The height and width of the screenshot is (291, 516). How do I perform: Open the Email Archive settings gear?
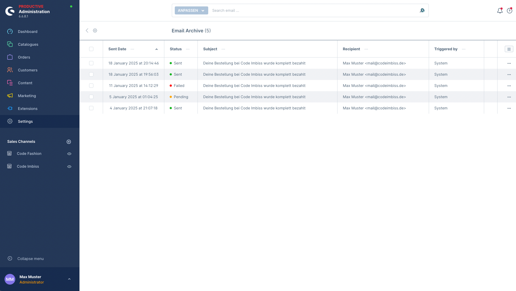click(x=95, y=30)
